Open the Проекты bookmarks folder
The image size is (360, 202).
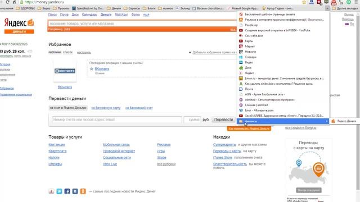[x=61, y=8]
